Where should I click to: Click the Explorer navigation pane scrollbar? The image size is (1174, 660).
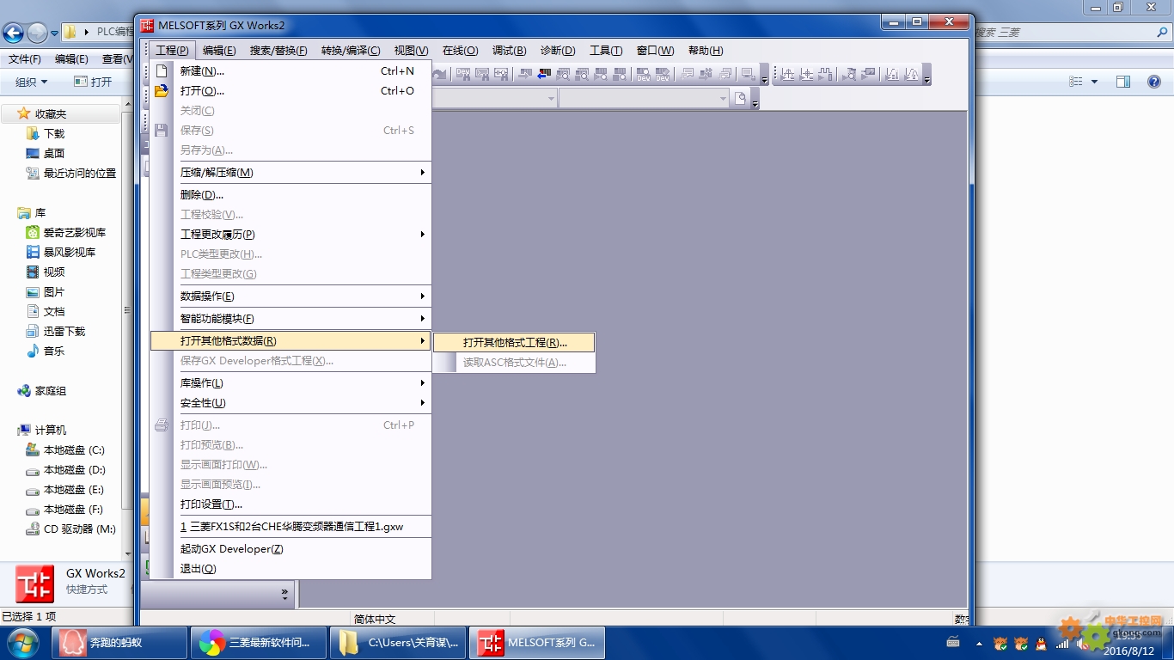[x=128, y=309]
